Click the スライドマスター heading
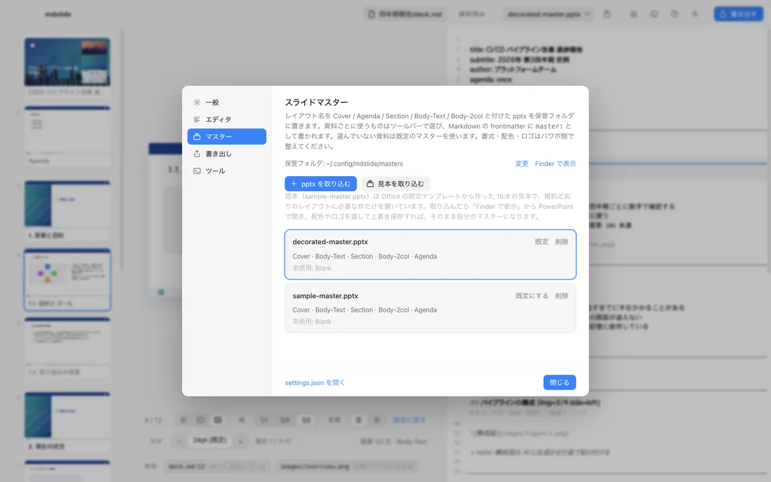Viewport: 771px width, 482px height. pos(317,102)
